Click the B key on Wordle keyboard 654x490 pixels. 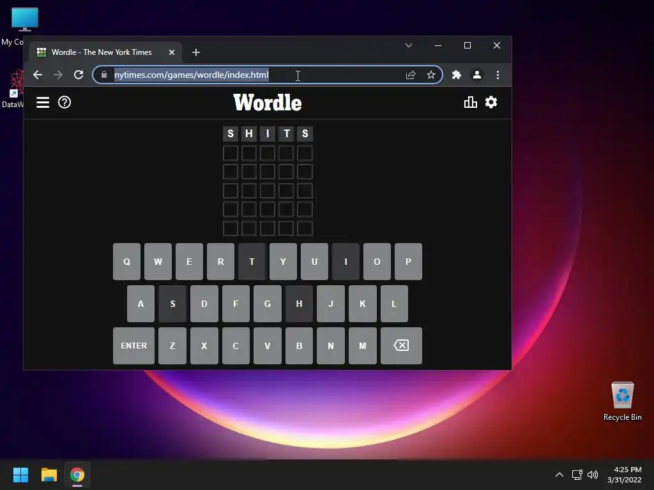point(299,345)
